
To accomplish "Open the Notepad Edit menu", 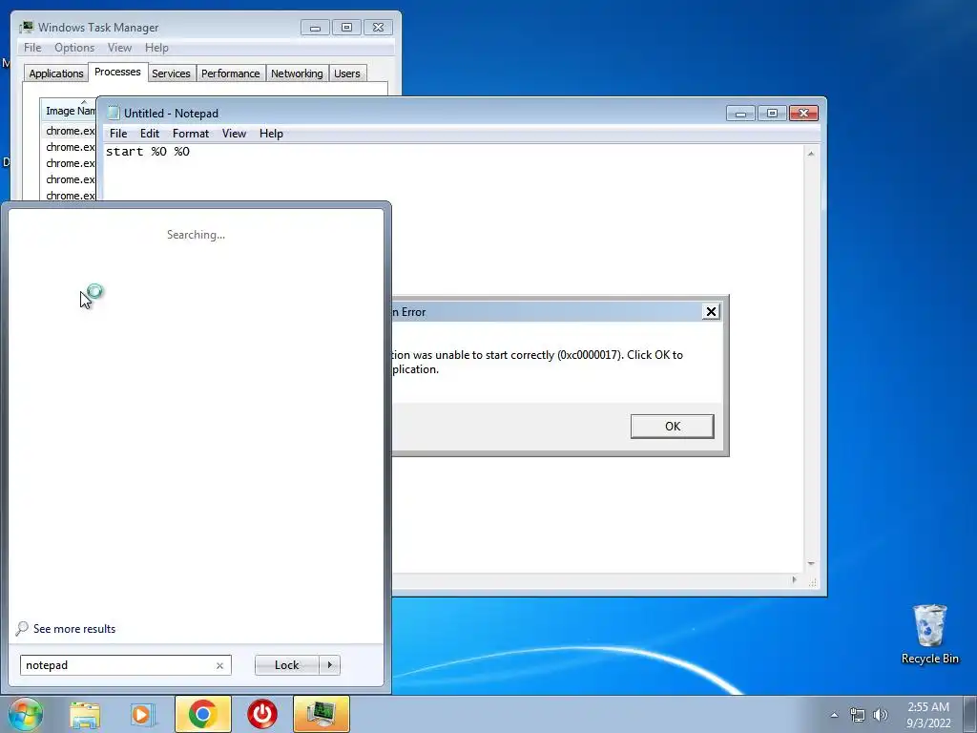I will (150, 134).
